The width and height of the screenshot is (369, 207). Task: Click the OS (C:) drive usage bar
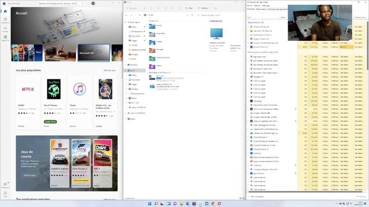pos(170,78)
